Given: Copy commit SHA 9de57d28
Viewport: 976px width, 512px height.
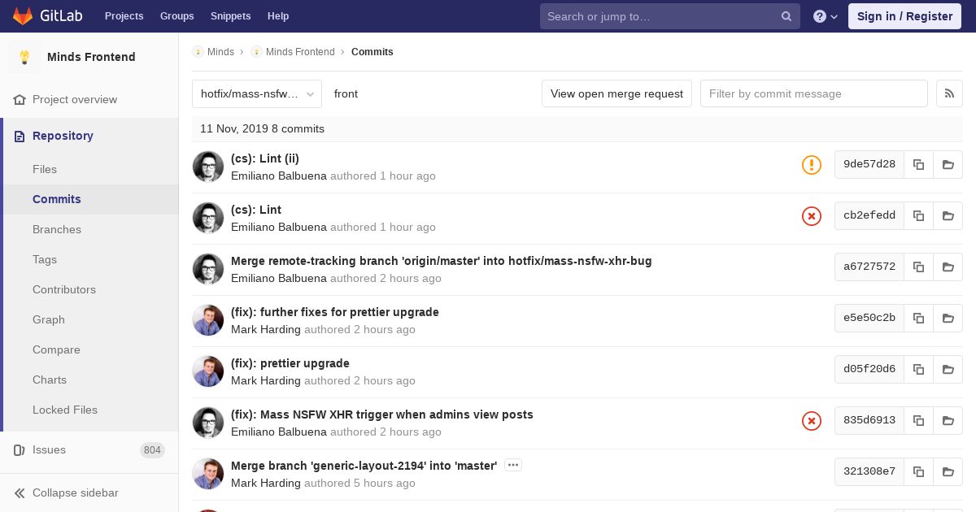Looking at the screenshot, I should 918,164.
